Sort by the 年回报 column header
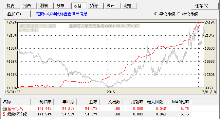Screen dimensions: 220x119 click(x=65, y=102)
